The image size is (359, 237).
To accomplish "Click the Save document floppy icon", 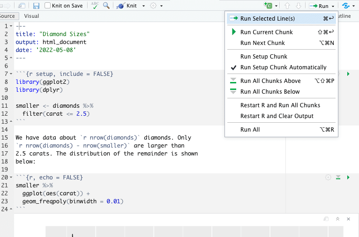I will 36,6.
